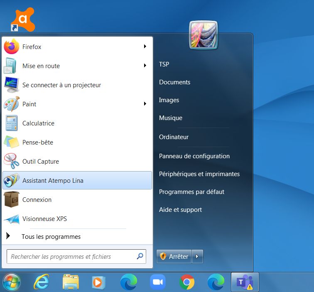Click the Rechercher les programmes et fichiers field
Image resolution: width=314 pixels, height=292 pixels.
[76, 256]
